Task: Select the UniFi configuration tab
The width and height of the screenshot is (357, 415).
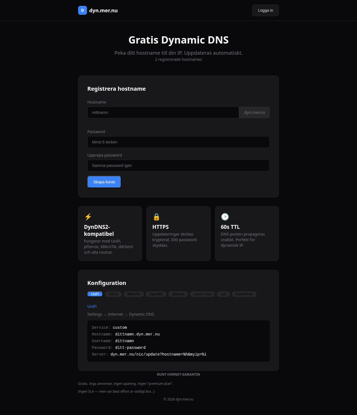Action: [x=95, y=294]
